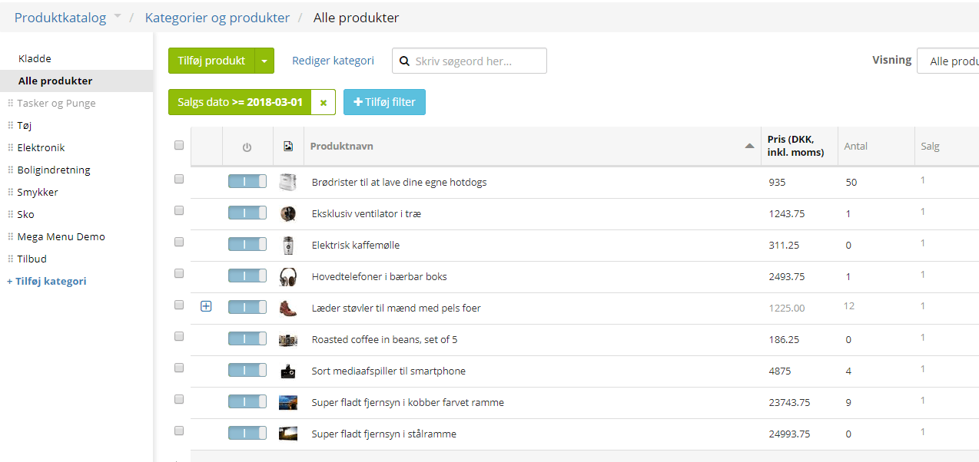Disable the Roasted coffee product switch
979x462 pixels.
pyautogui.click(x=247, y=339)
